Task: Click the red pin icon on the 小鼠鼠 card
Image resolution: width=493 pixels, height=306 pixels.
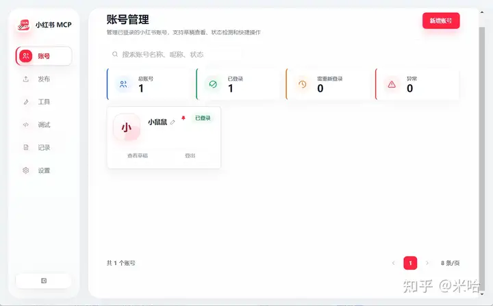Action: coord(184,118)
